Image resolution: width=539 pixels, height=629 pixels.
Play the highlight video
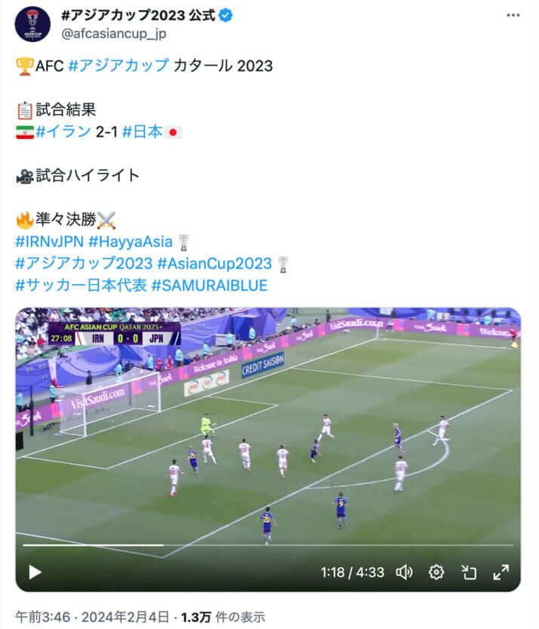35,572
